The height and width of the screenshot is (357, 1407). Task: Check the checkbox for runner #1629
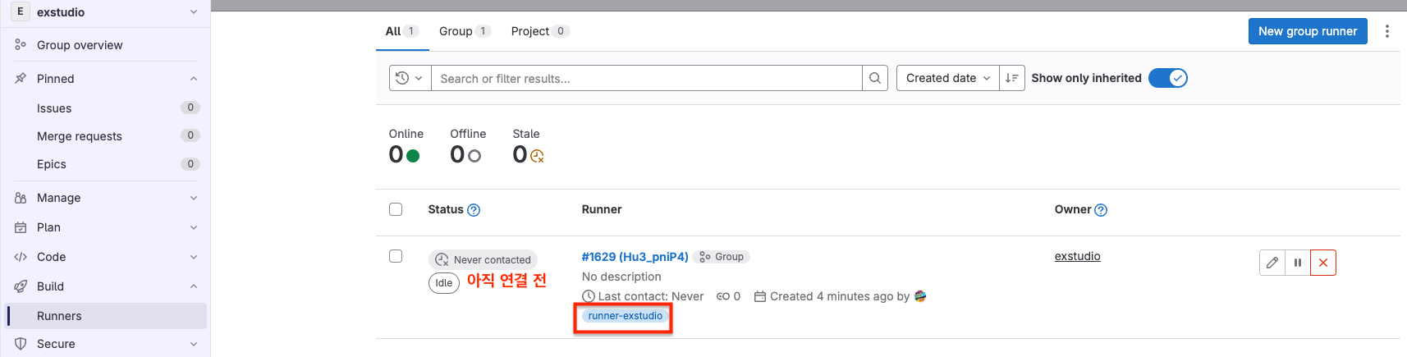coord(396,256)
